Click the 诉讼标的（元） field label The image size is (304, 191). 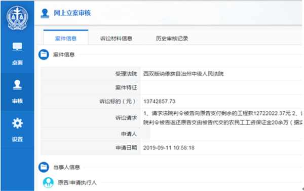tap(118, 102)
